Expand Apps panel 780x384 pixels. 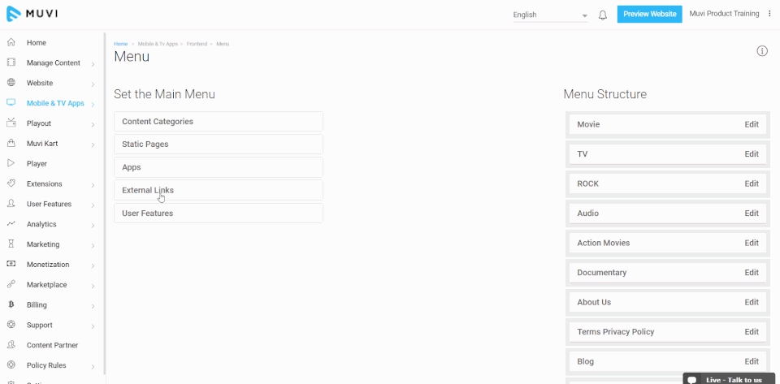(219, 167)
